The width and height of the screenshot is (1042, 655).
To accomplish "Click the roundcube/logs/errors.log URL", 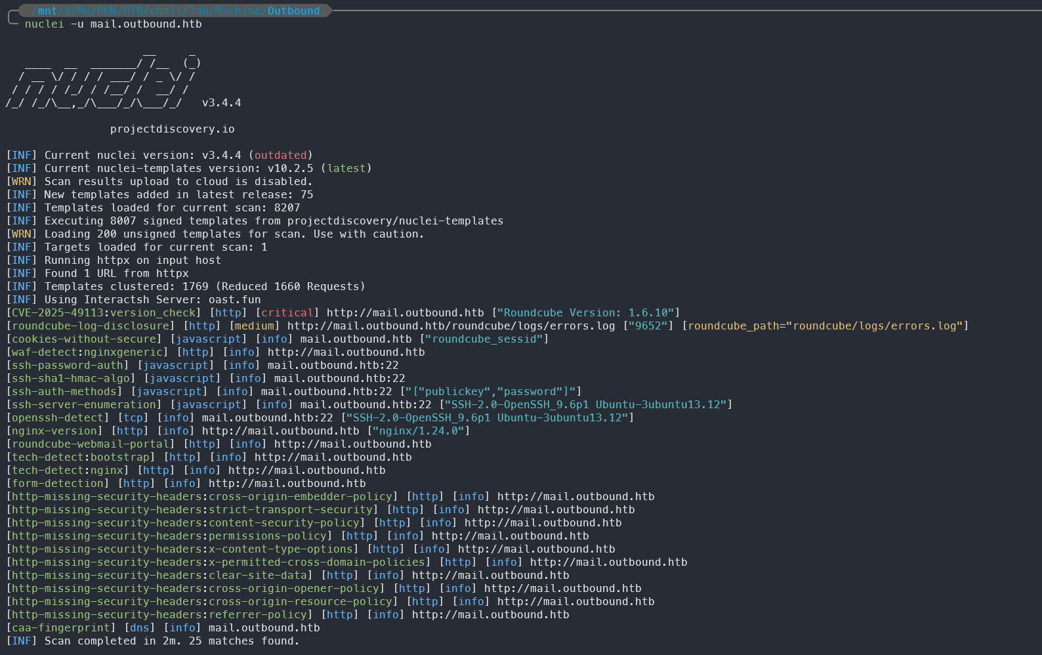I will click(451, 326).
